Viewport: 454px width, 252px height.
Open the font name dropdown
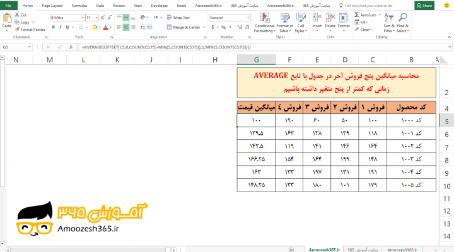pyautogui.click(x=83, y=18)
